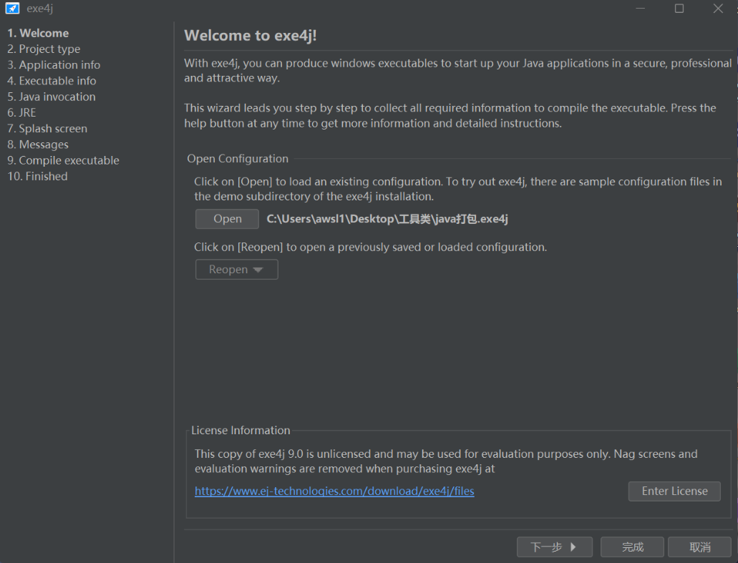This screenshot has height=563, width=738.
Task: Jump to step 10. Finished
Action: [38, 177]
